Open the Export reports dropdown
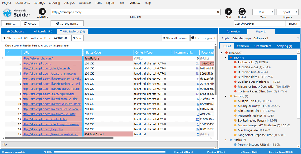This screenshot has height=154, width=301. click(287, 12)
